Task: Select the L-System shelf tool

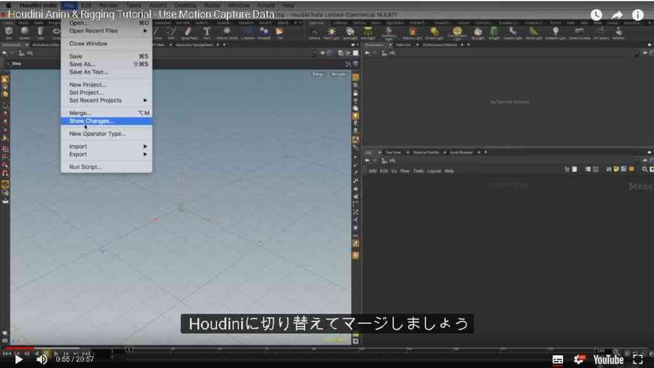Action: pyautogui.click(x=248, y=33)
